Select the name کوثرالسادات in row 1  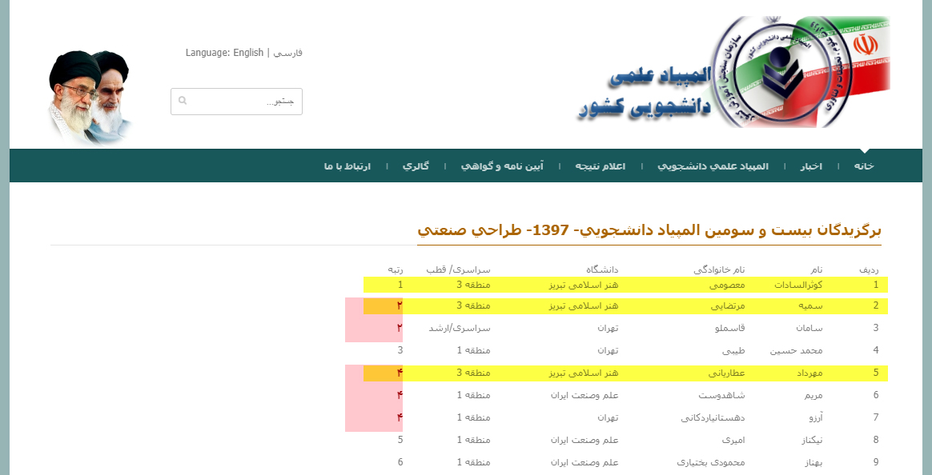(x=799, y=285)
